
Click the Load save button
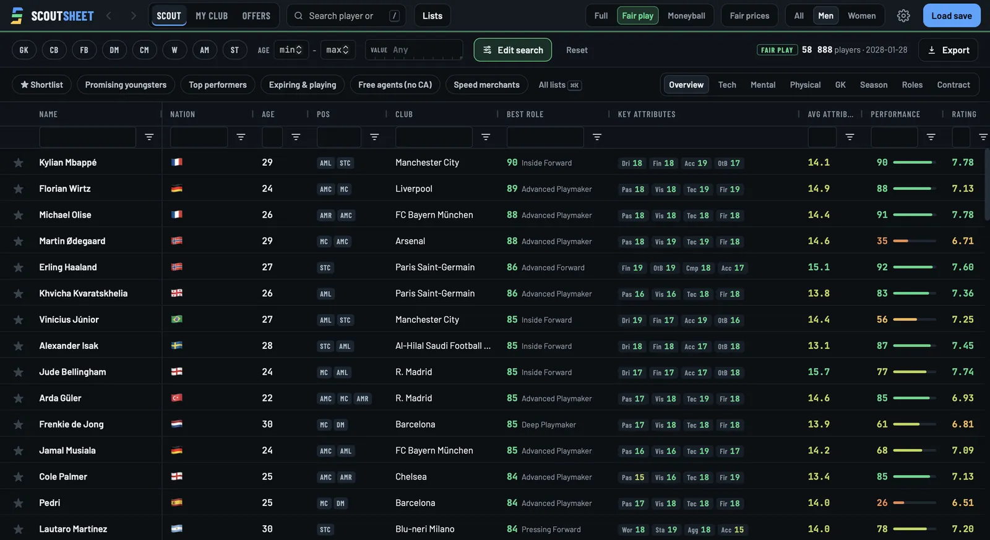[x=952, y=15]
